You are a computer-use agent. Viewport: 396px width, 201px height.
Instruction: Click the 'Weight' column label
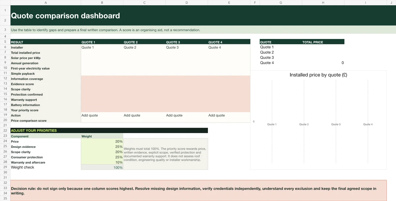pyautogui.click(x=87, y=136)
